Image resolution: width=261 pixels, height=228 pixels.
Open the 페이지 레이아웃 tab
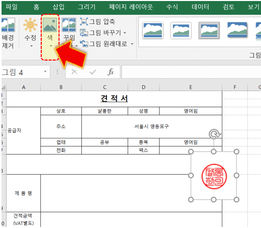[x=131, y=7]
